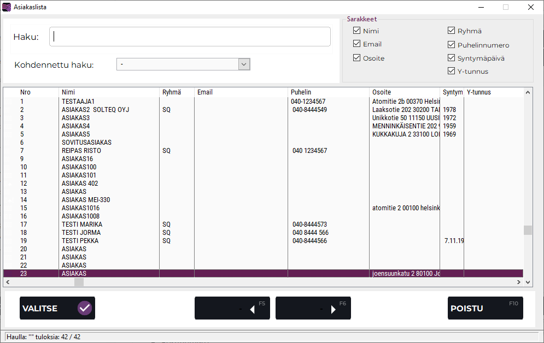Click the previous page arrow (F5)
Viewport: 544px width, 343px height.
(252, 309)
